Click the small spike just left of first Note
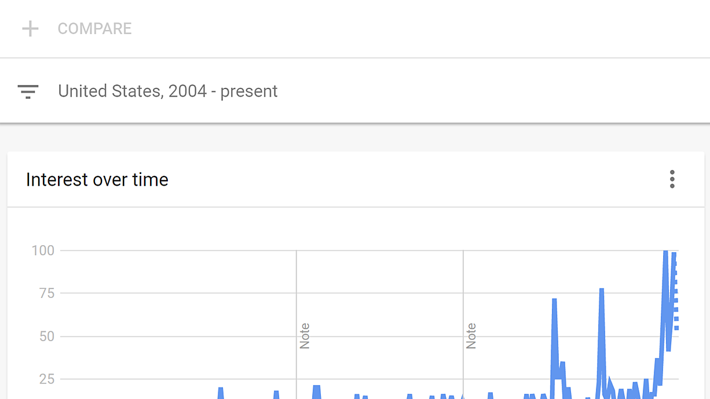This screenshot has width=710, height=399. pyautogui.click(x=276, y=393)
